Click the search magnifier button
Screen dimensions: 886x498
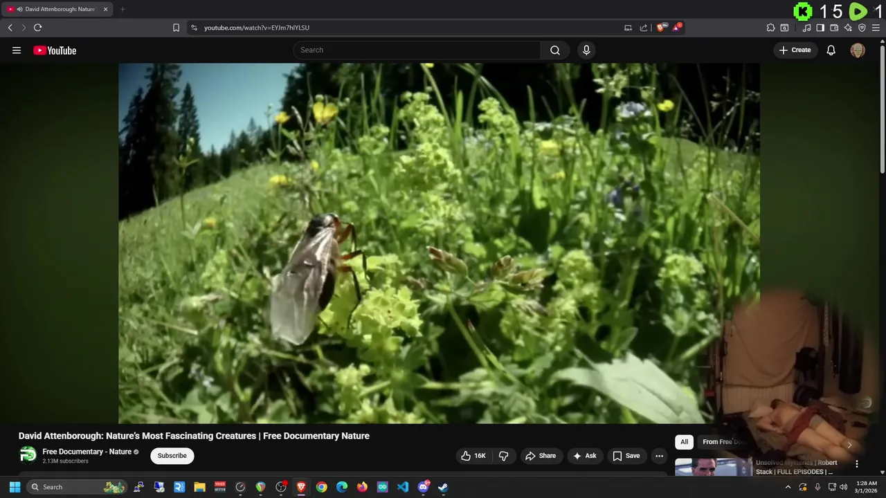555,50
